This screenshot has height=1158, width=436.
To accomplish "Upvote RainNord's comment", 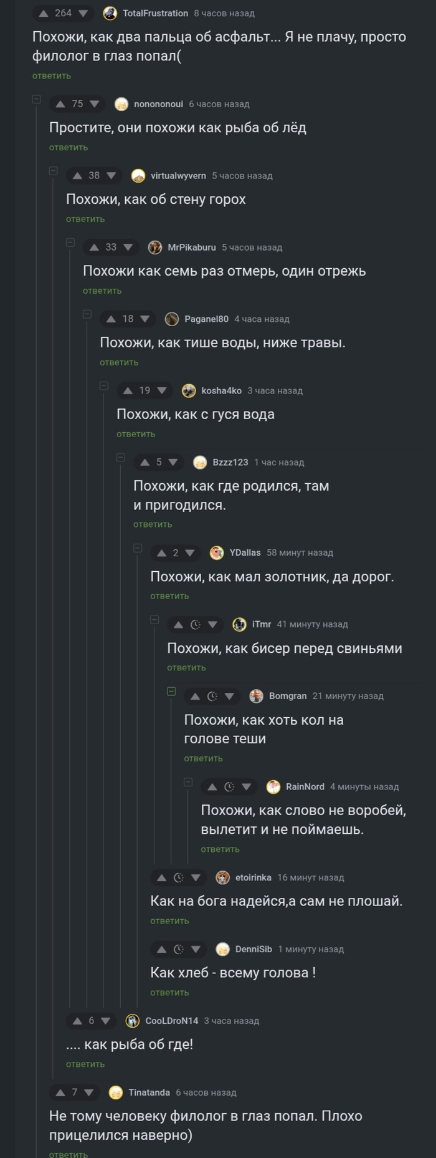I will pyautogui.click(x=212, y=787).
